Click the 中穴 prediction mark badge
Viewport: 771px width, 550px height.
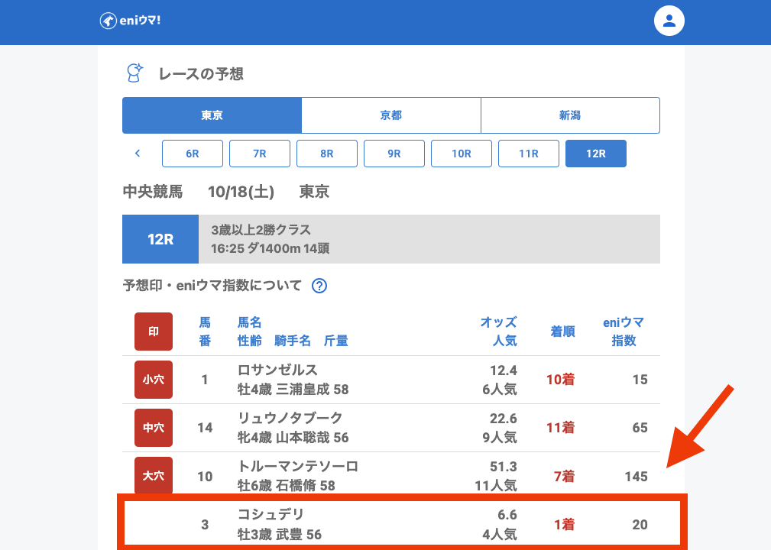pyautogui.click(x=154, y=428)
